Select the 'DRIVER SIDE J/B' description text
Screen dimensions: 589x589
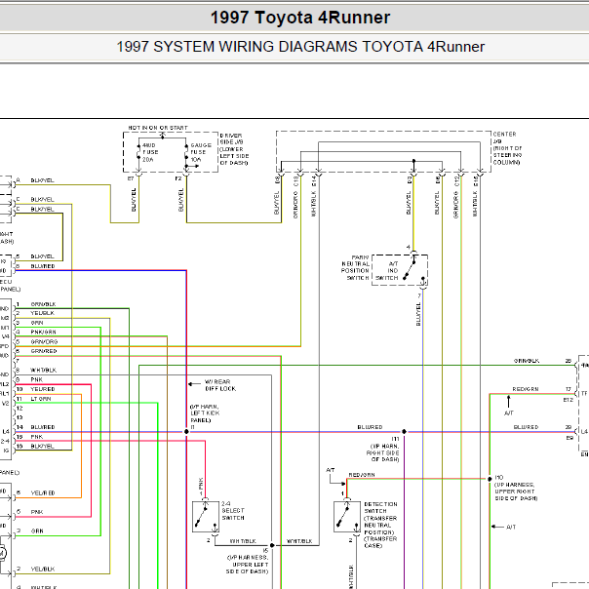pyautogui.click(x=234, y=149)
